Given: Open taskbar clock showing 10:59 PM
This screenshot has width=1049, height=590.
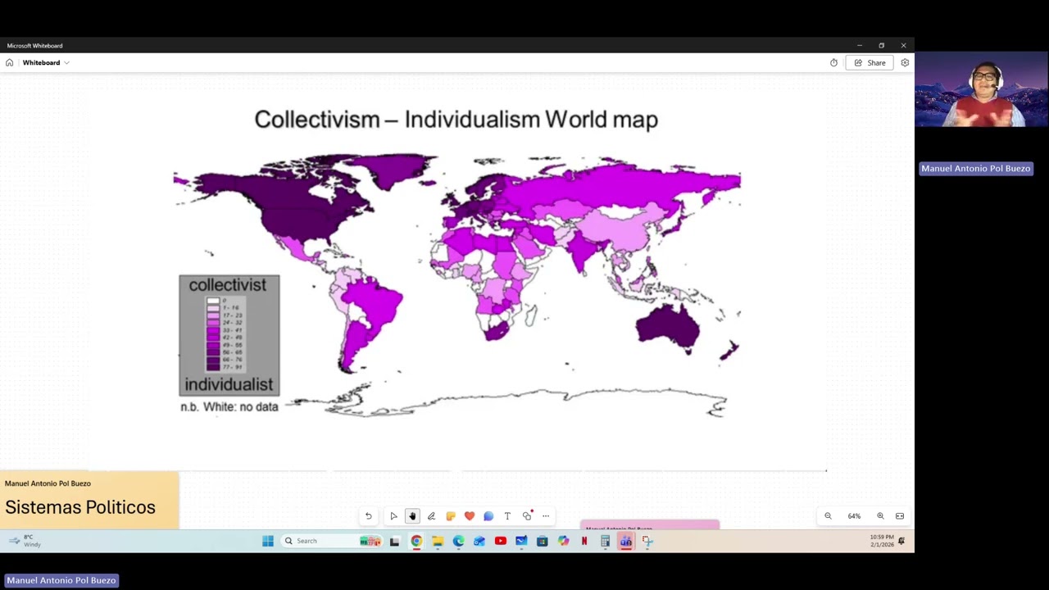Looking at the screenshot, I should (x=882, y=541).
